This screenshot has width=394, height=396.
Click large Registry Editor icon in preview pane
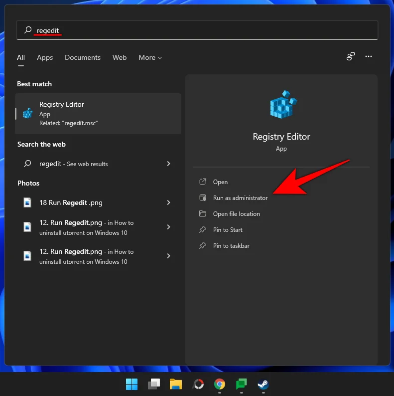click(x=283, y=104)
